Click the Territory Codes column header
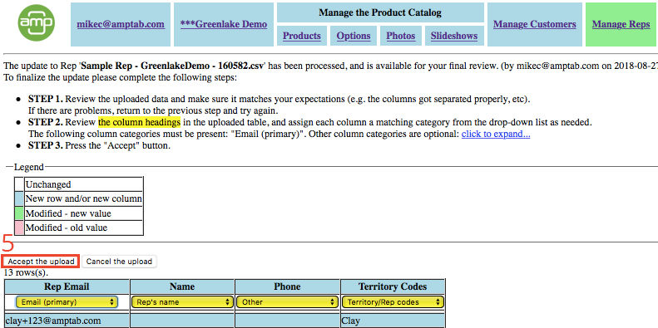Image resolution: width=658 pixels, height=328 pixels. click(x=393, y=286)
